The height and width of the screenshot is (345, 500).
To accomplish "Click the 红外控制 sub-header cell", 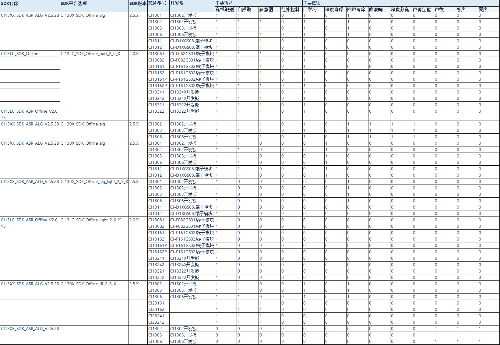I will (x=291, y=9).
